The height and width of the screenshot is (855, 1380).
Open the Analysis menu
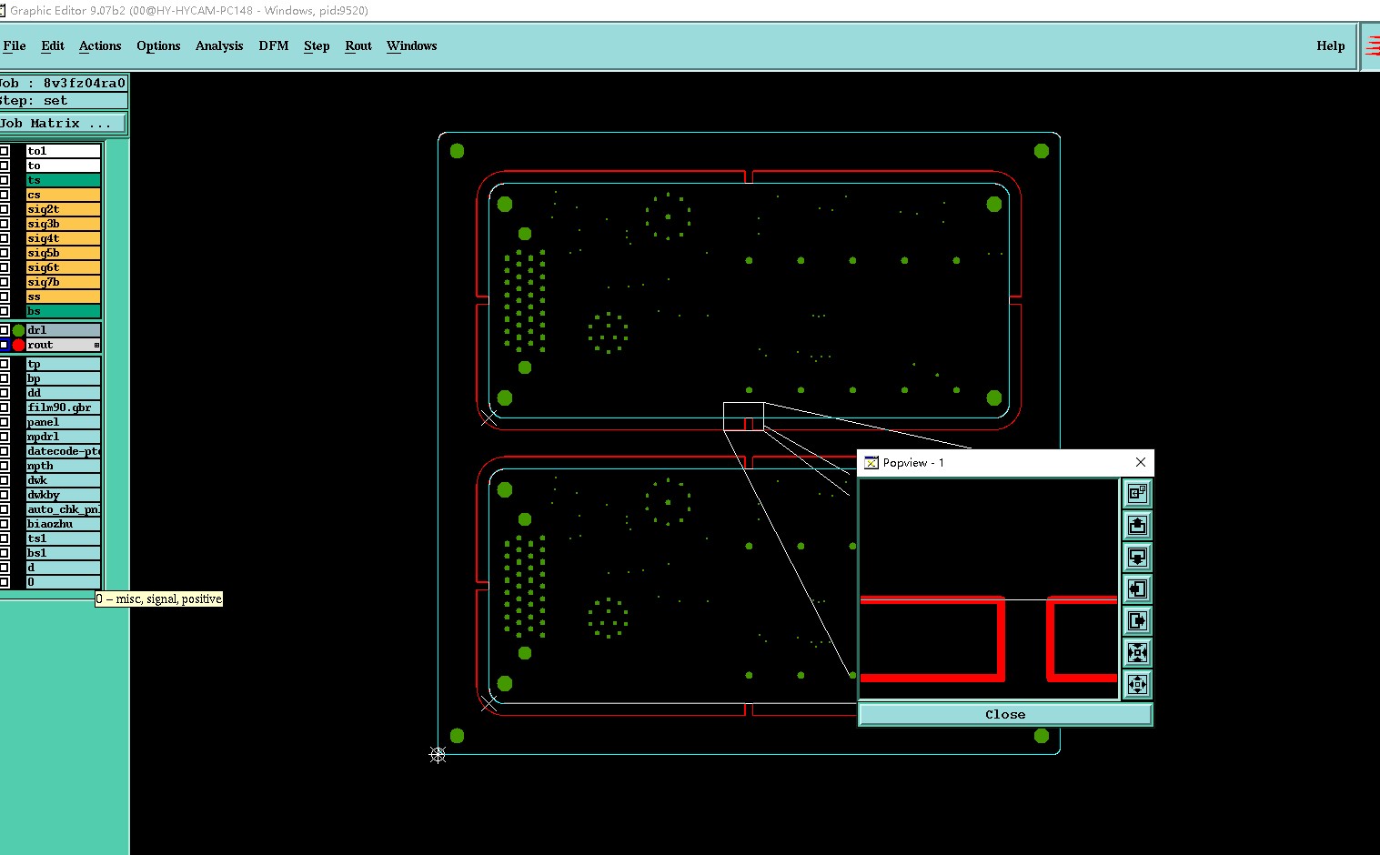[219, 45]
